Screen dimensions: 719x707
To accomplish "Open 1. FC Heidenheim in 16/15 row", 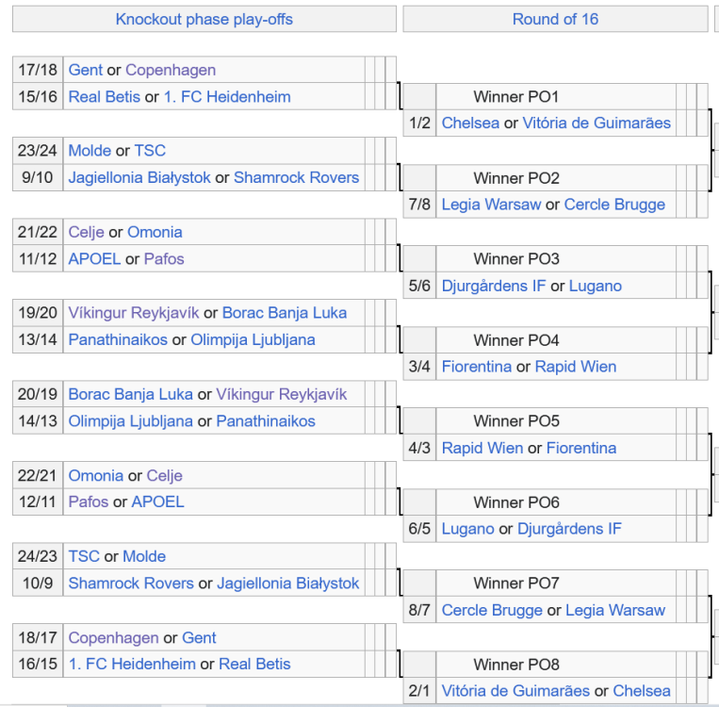I will click(132, 664).
